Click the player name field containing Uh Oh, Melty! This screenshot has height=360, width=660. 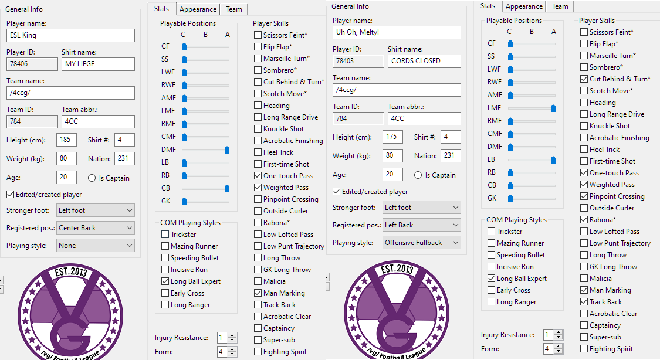[397, 32]
